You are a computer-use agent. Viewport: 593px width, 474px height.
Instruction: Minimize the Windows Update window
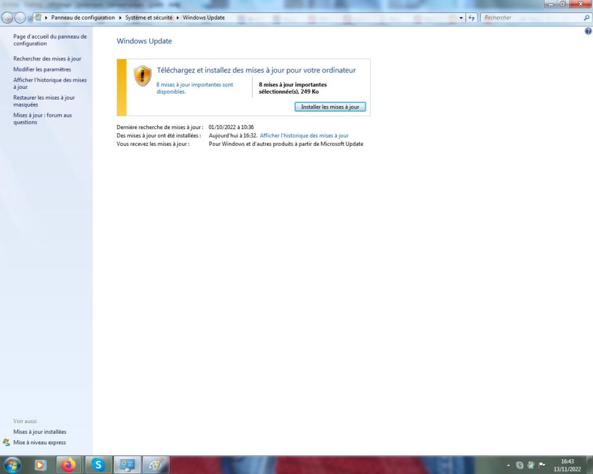click(551, 4)
